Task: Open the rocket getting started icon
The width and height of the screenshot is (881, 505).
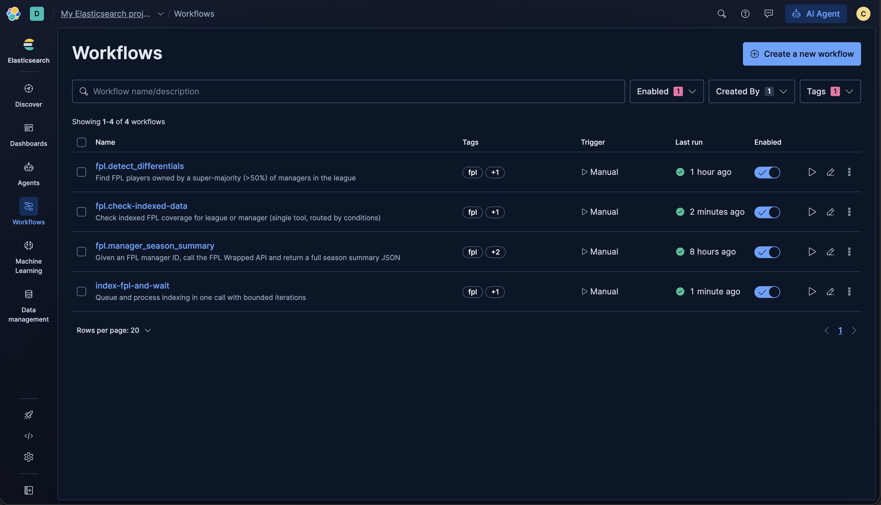Action: 28,414
